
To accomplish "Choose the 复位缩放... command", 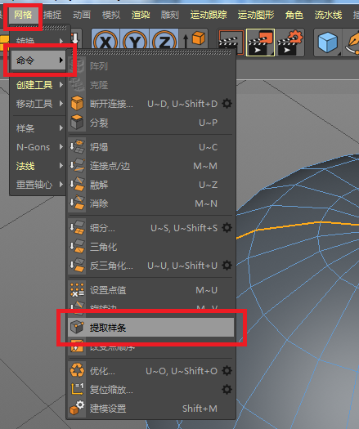I will click(151, 390).
